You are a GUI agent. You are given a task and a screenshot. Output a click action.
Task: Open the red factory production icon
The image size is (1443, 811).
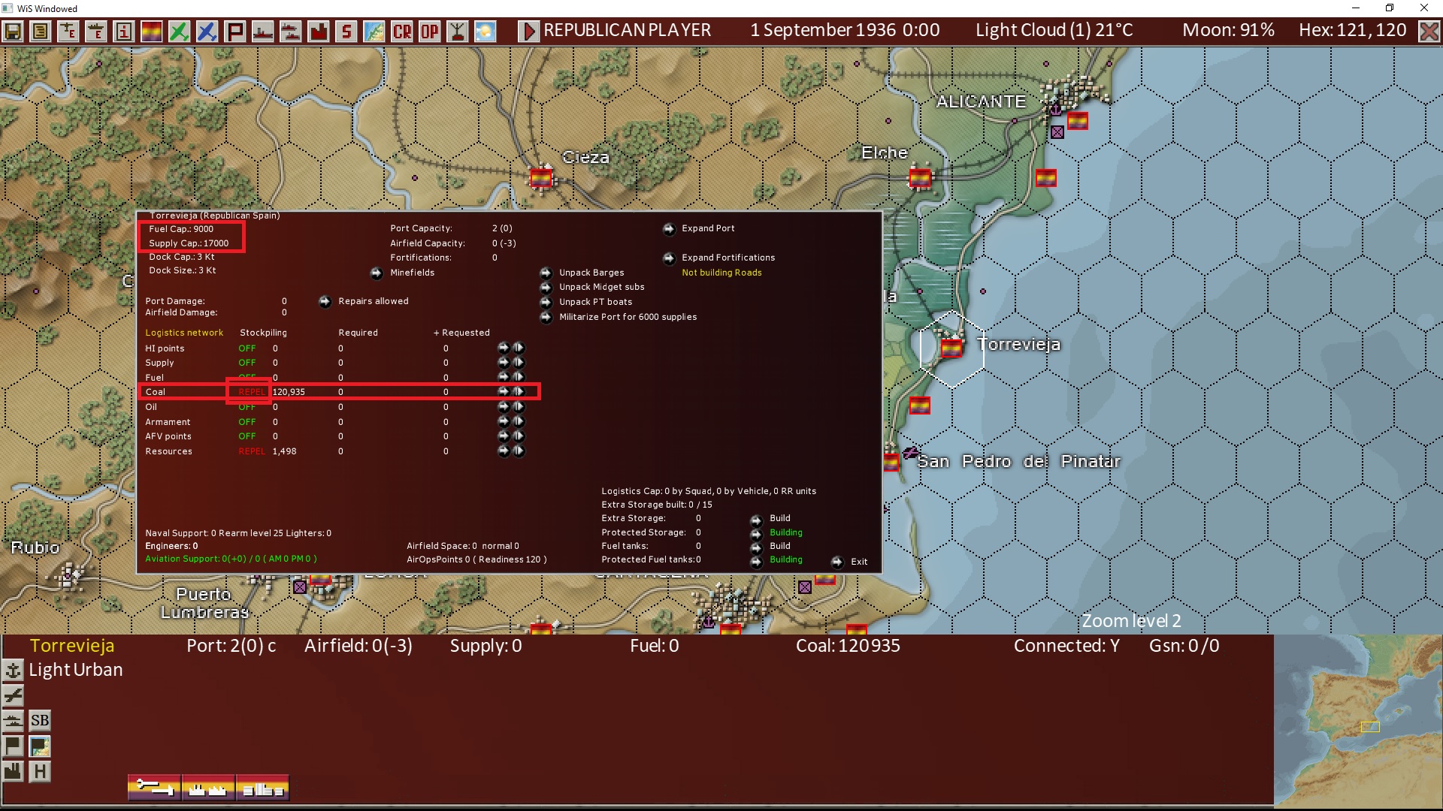pos(319,32)
